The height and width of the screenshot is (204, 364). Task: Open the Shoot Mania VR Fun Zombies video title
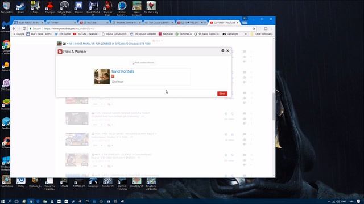pyautogui.click(x=110, y=44)
